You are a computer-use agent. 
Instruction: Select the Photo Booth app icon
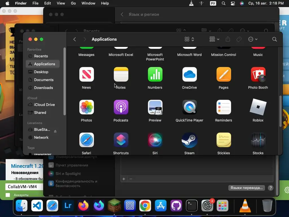click(258, 74)
